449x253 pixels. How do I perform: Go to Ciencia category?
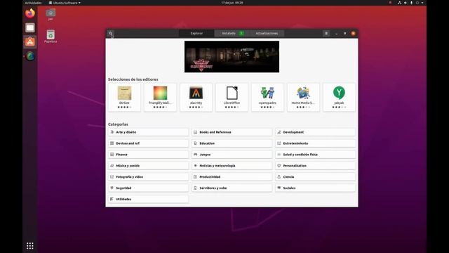tap(315, 177)
